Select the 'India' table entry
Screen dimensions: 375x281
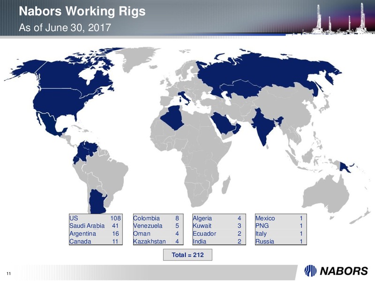[x=200, y=241]
